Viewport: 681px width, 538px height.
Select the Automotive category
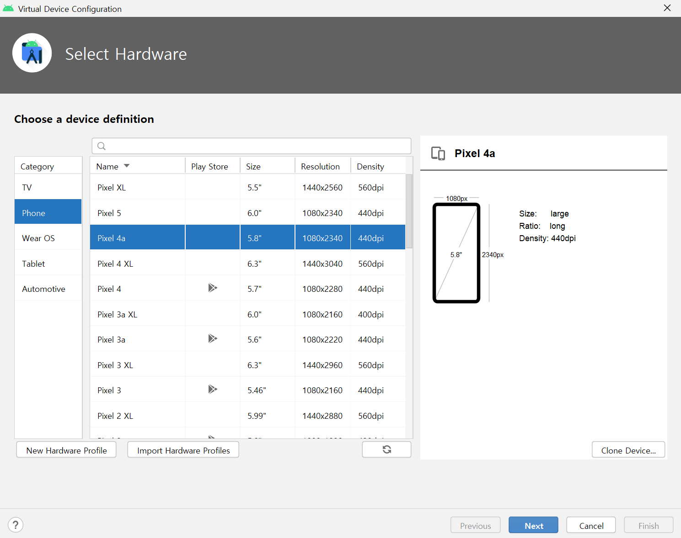48,289
